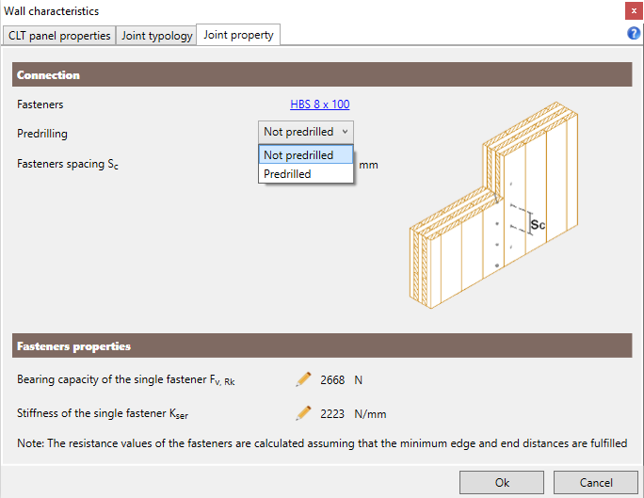Screen dimensions: 644x498
Task: Click the Cancel button
Action: point(596,482)
